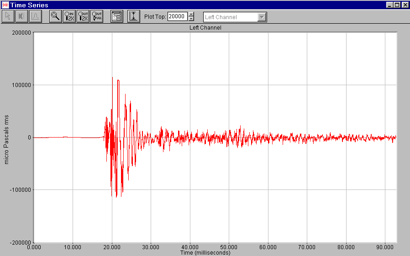Decrease Plot Top with the down arrow

coord(191,19)
